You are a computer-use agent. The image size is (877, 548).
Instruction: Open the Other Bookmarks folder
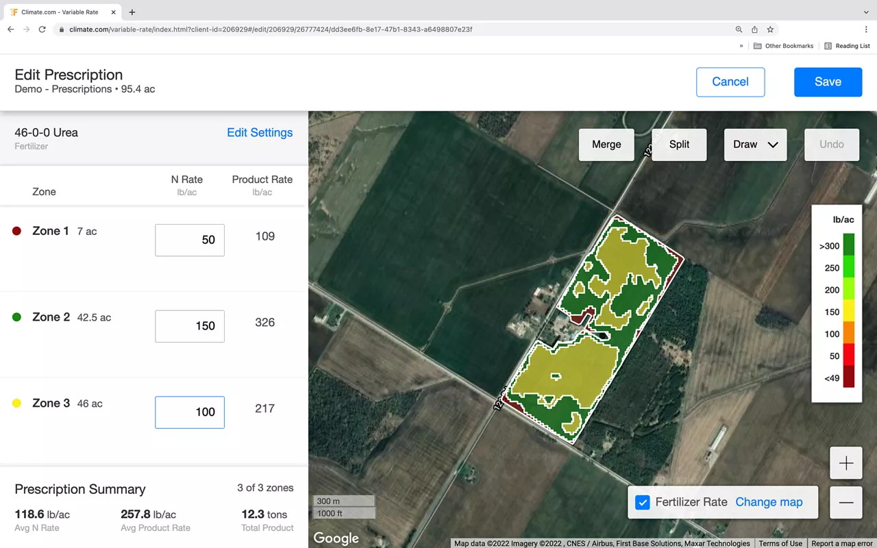(x=784, y=46)
